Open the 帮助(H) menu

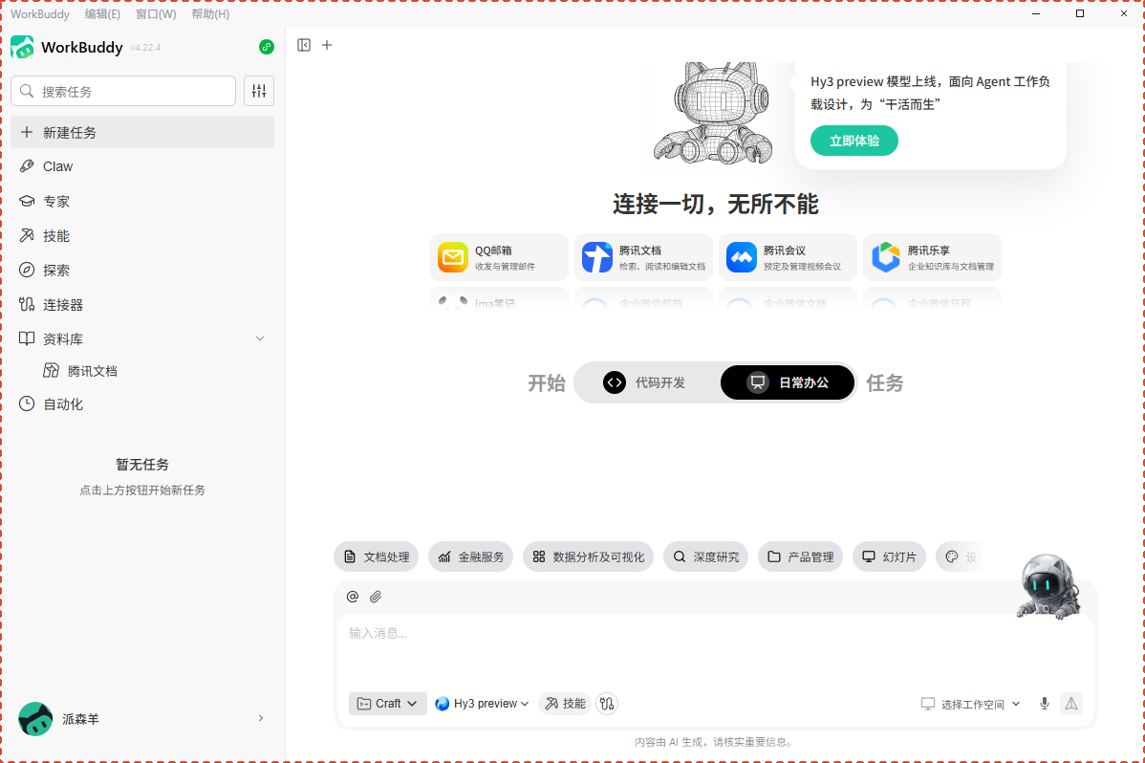coord(210,14)
